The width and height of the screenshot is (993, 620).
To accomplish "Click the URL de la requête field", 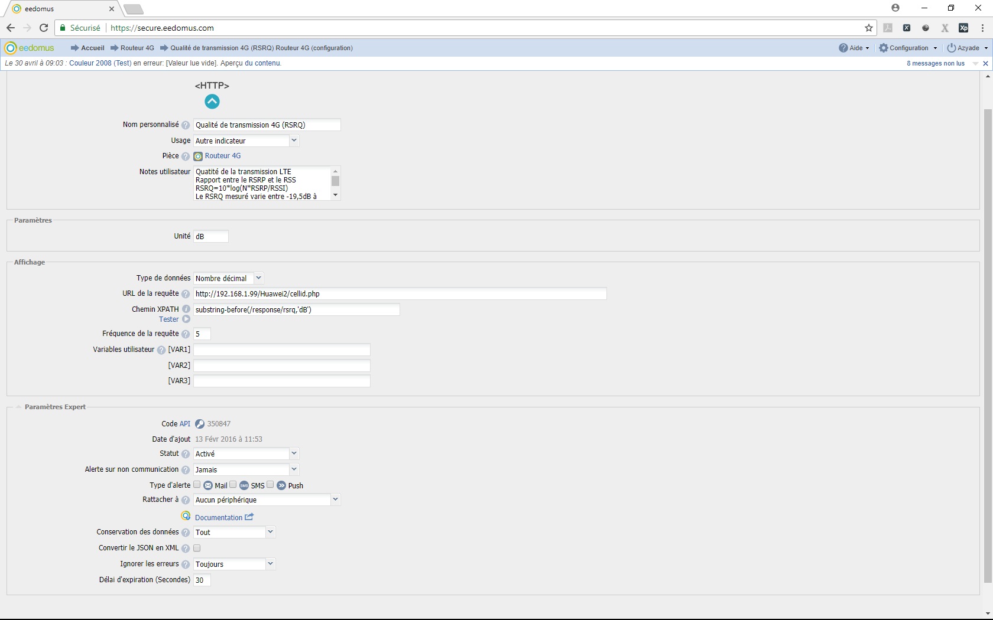I will (400, 293).
